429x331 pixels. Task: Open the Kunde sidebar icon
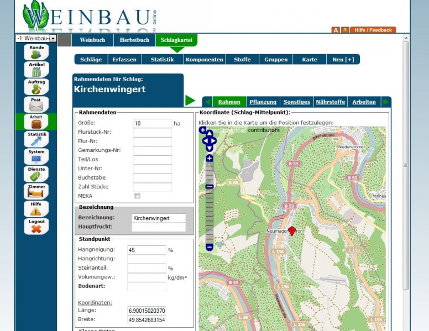click(x=36, y=52)
